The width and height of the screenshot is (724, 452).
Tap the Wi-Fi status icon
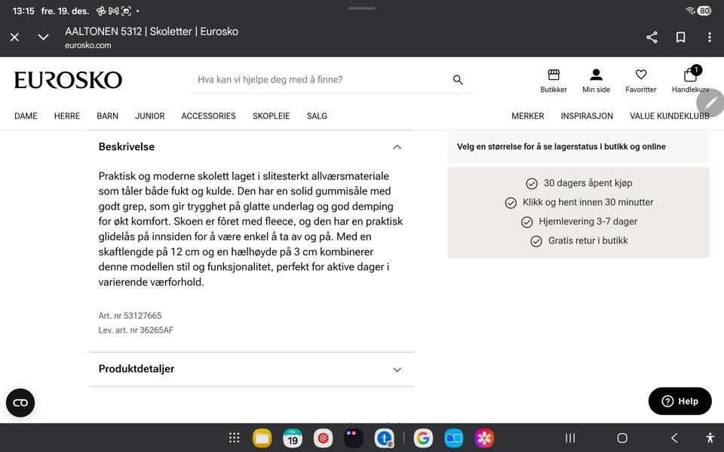690,11
